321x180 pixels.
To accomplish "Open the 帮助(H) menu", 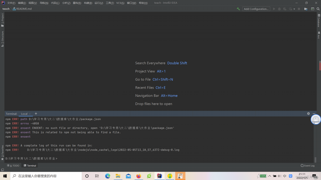I will 143,3.
